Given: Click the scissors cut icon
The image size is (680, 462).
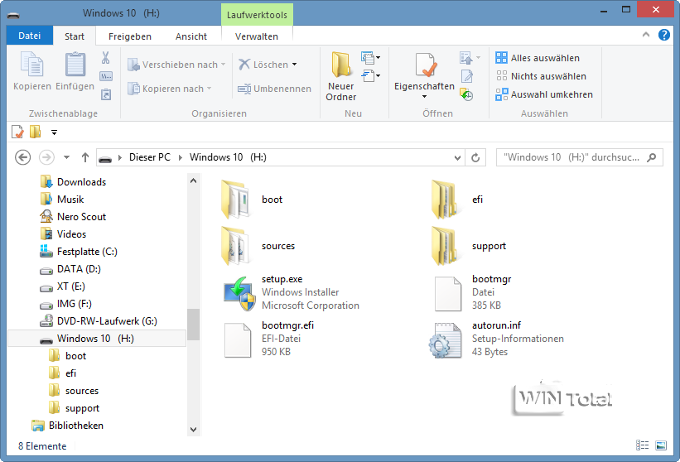Looking at the screenshot, I should point(105,58).
